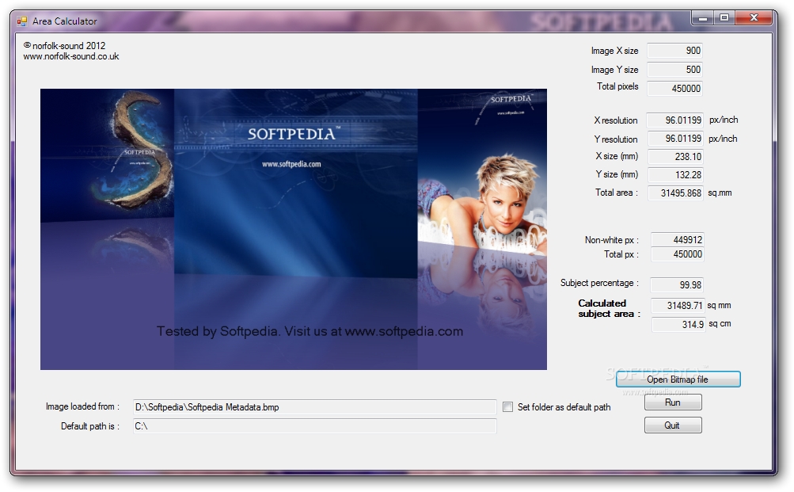Click the Image loaded from label
Image resolution: width=794 pixels, height=492 pixels.
pos(82,406)
